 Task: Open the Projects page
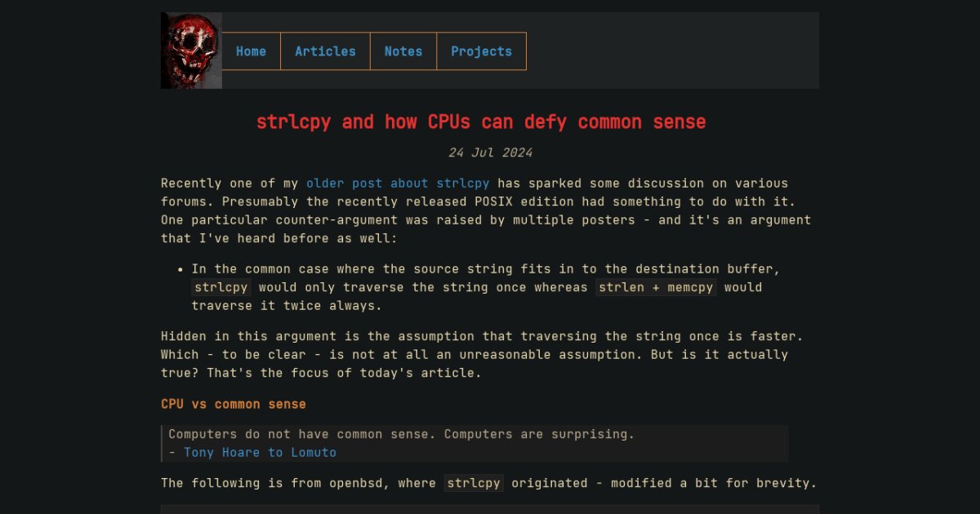pyautogui.click(x=481, y=51)
